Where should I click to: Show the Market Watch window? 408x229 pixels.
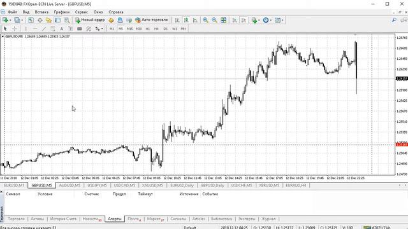(x=31, y=20)
